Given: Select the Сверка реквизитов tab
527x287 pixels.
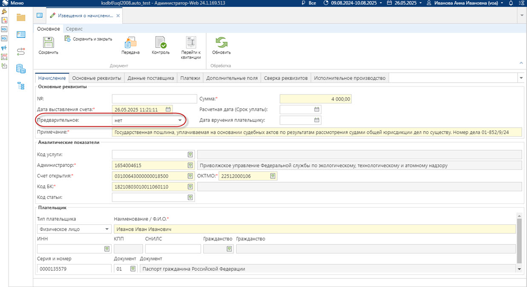Looking at the screenshot, I should (x=286, y=78).
